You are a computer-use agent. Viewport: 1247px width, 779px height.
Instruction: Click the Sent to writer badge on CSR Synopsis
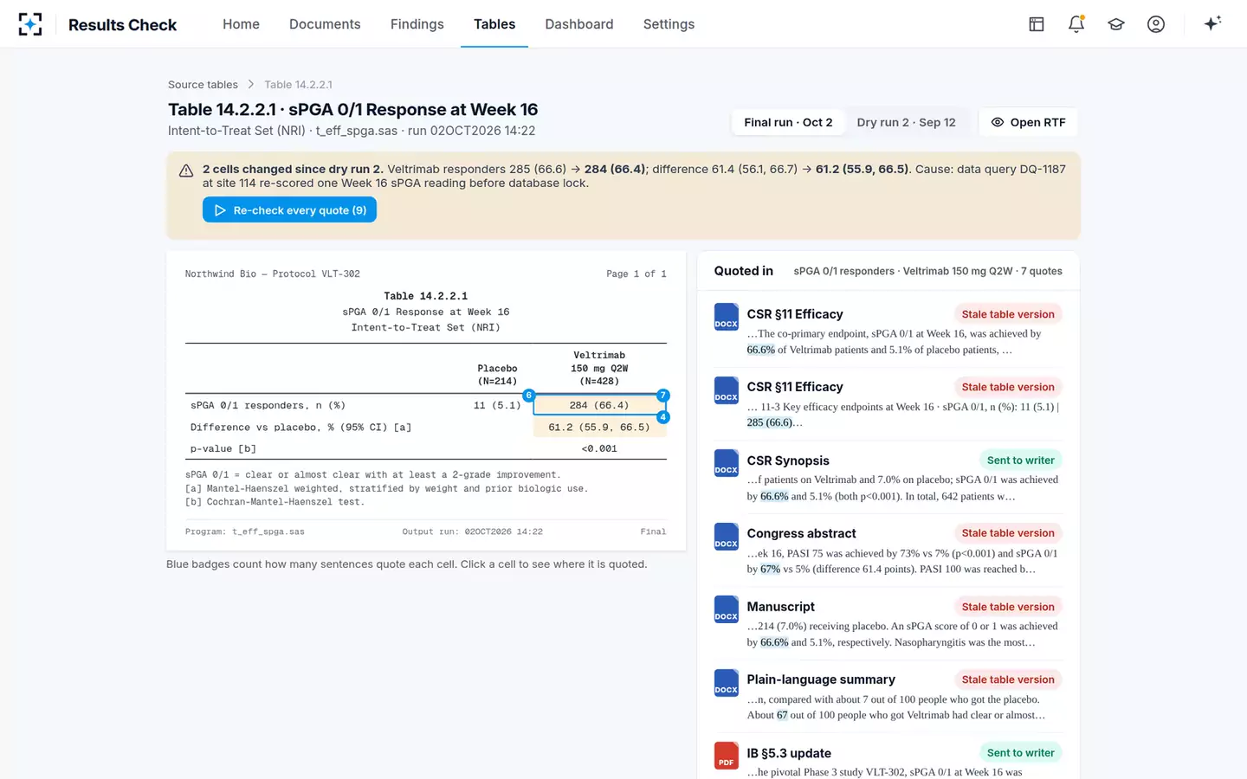[x=1021, y=460]
